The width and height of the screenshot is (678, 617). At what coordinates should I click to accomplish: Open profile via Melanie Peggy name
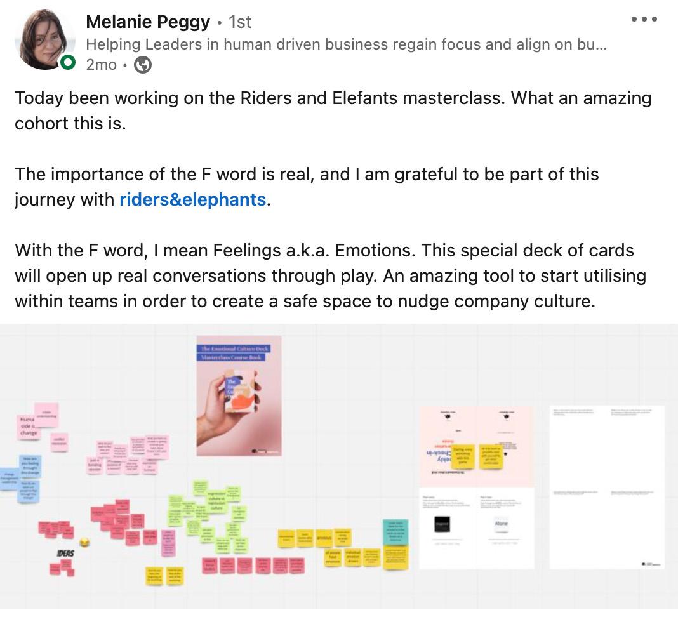[148, 22]
